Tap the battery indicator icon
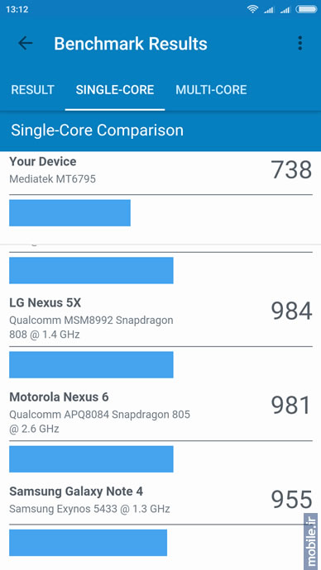The image size is (321, 570). click(x=306, y=9)
